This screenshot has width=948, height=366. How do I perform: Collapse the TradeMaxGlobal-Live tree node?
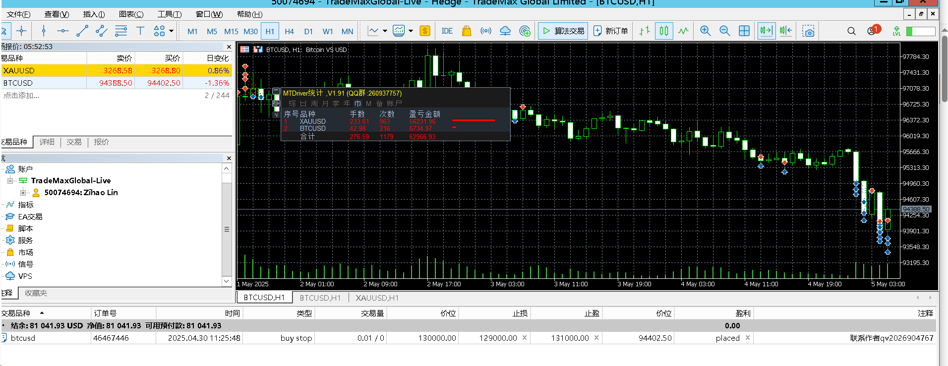coord(10,181)
